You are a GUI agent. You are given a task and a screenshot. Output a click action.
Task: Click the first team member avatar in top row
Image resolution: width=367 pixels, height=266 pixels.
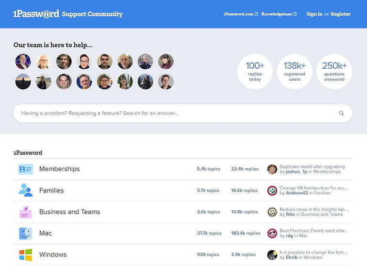click(23, 62)
